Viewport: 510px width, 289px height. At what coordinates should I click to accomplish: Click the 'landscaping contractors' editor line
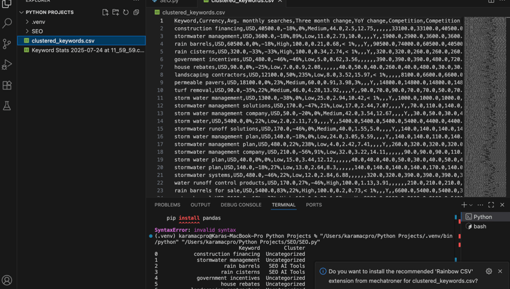click(x=319, y=75)
